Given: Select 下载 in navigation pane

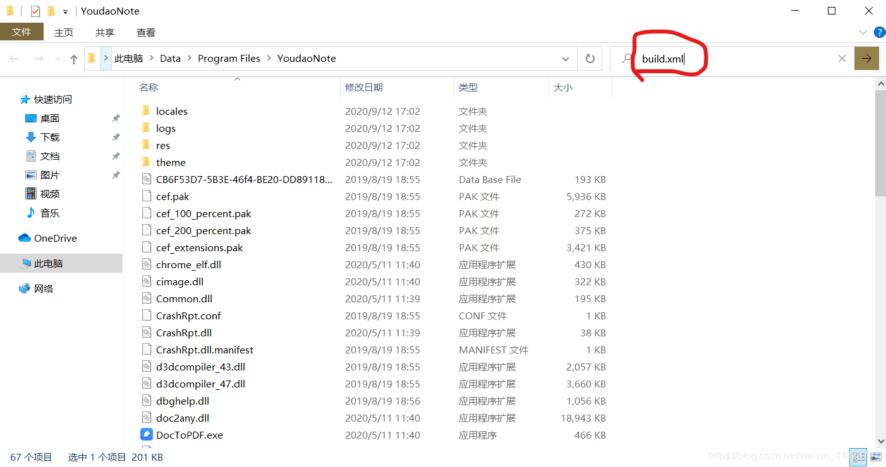Looking at the screenshot, I should [x=50, y=138].
